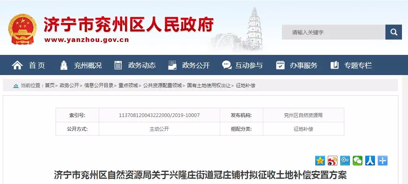
Task: Go to 征地补偿 in the breadcrumb
Action: click(246, 86)
